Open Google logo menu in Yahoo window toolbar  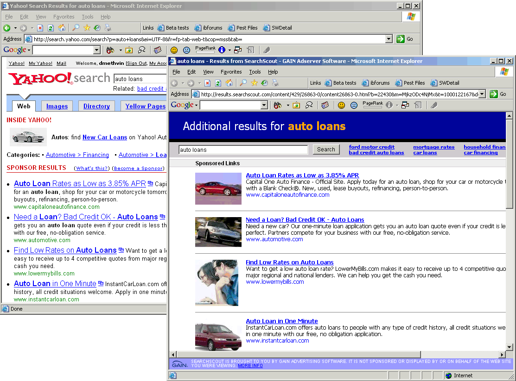point(17,50)
